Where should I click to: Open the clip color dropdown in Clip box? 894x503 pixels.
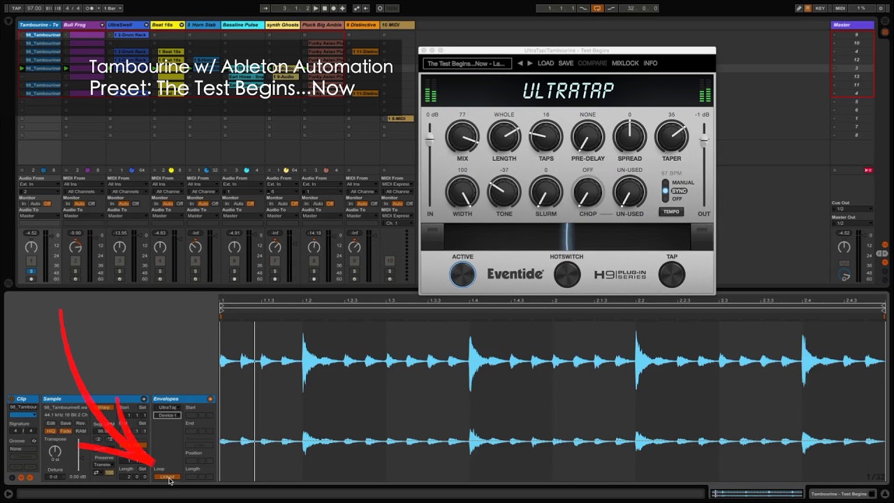tap(23, 415)
